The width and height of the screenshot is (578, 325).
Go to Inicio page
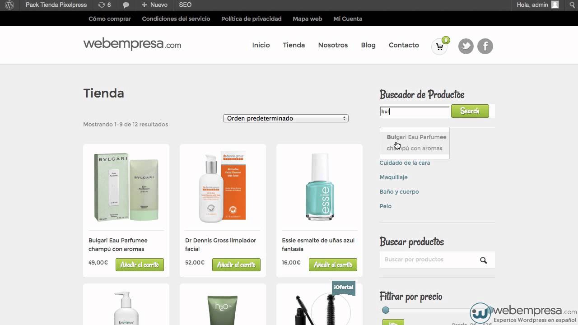click(x=261, y=45)
